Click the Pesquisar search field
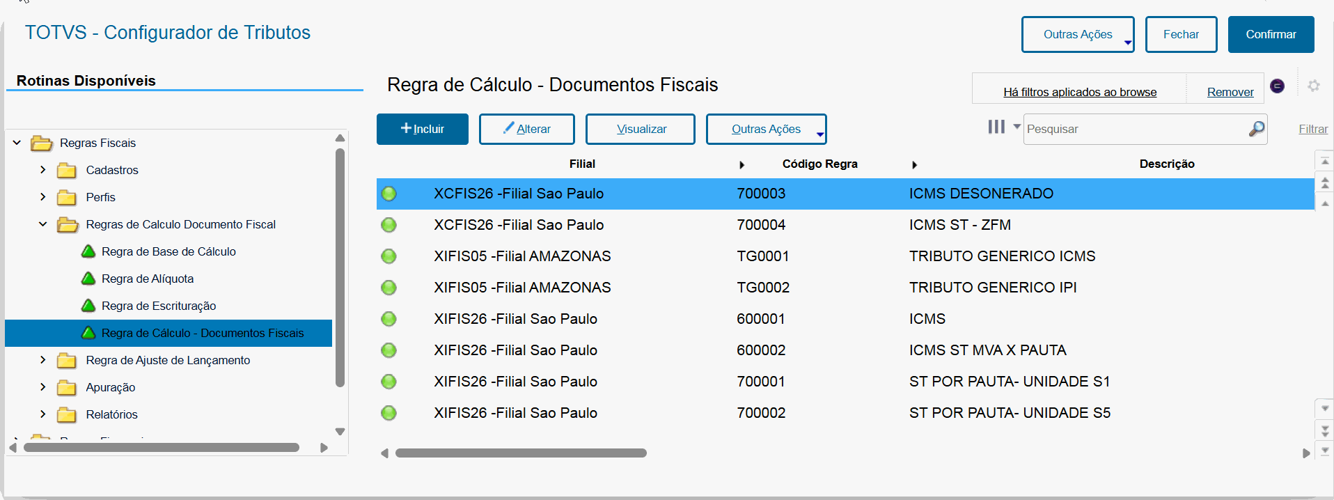The height and width of the screenshot is (500, 1334). click(1135, 129)
